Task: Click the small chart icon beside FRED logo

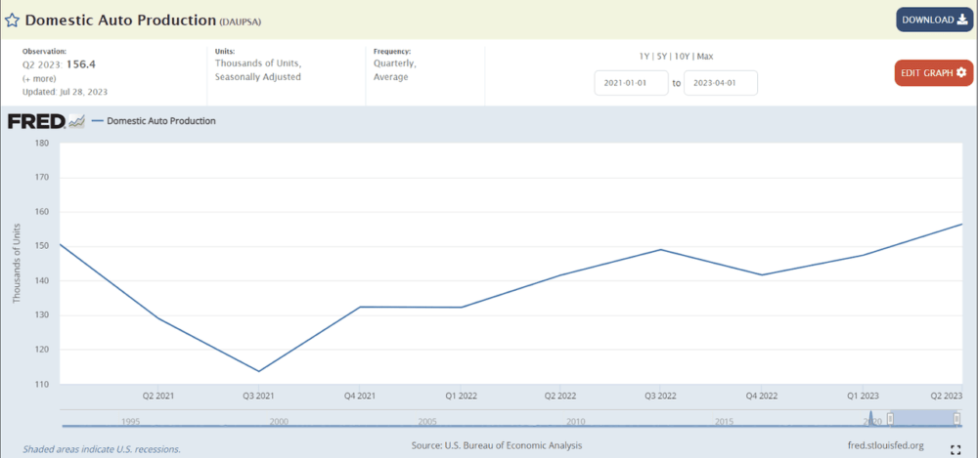Action: (76, 121)
